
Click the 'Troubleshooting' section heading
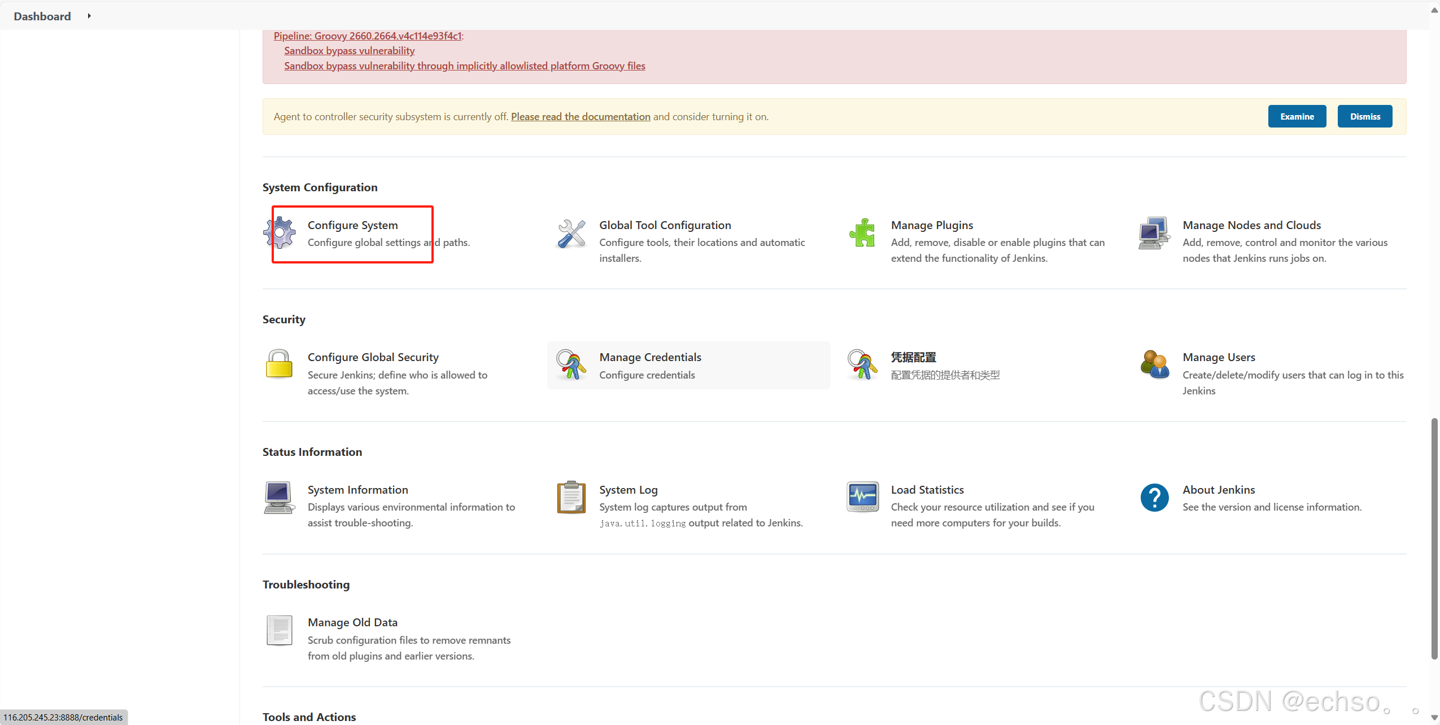[x=306, y=585]
